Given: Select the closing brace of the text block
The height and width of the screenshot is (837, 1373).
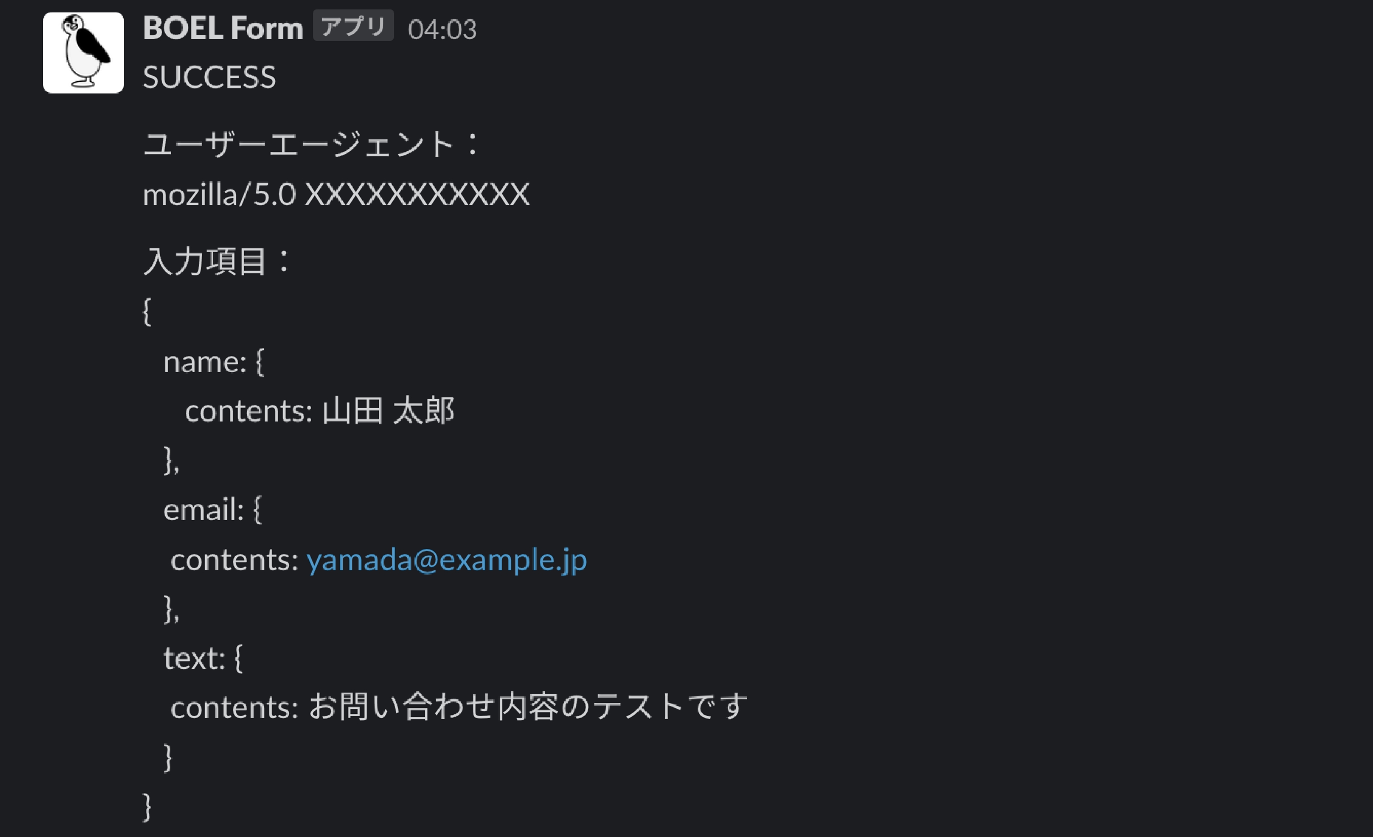Looking at the screenshot, I should click(x=168, y=757).
